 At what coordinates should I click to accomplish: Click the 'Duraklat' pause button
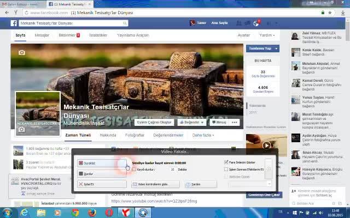pyautogui.click(x=102, y=163)
